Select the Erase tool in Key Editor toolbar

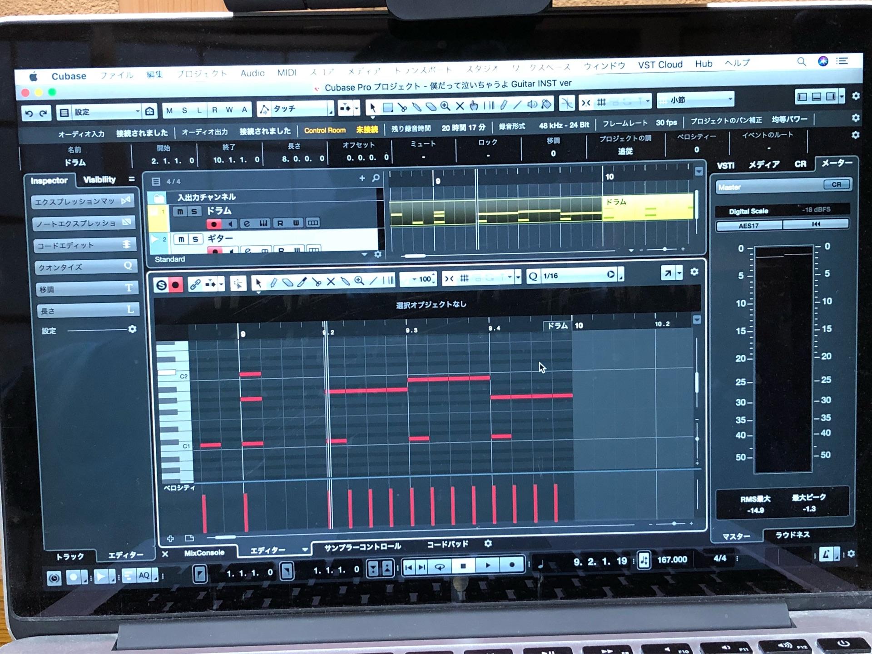(x=287, y=283)
